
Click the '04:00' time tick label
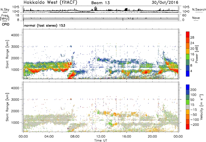(x=49, y=137)
